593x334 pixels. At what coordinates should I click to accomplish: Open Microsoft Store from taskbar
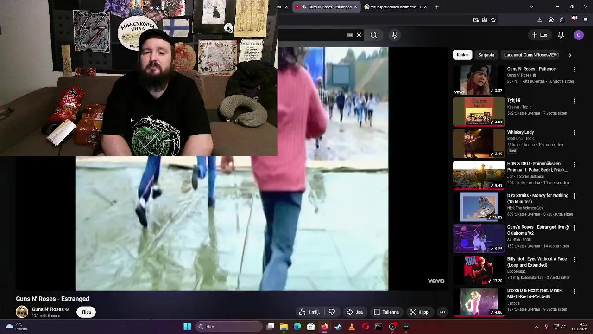[311, 327]
